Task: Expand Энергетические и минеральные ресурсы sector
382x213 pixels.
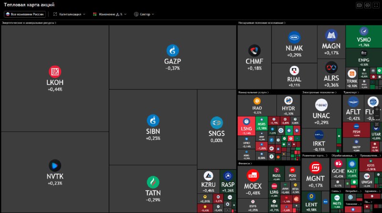Action: 29,22
